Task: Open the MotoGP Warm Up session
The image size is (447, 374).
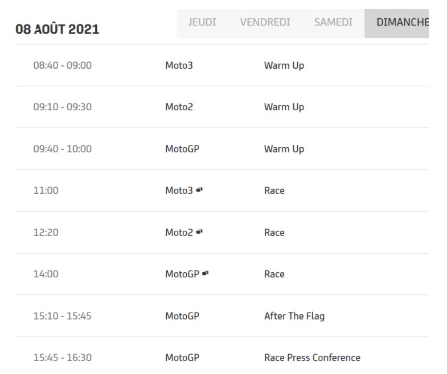Action: click(222, 149)
